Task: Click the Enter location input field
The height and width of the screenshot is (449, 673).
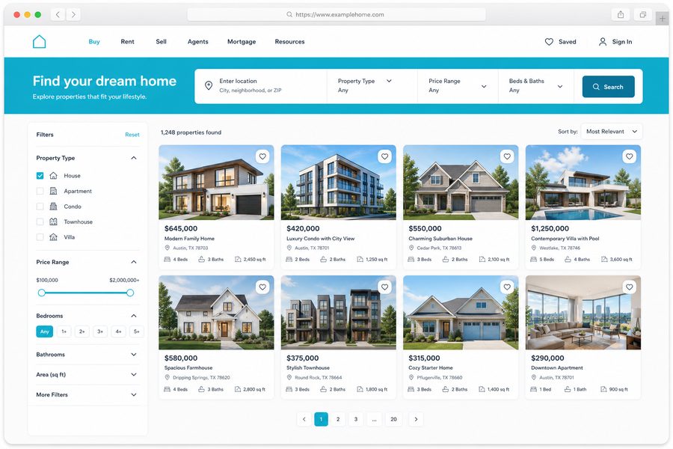Action: (261, 86)
